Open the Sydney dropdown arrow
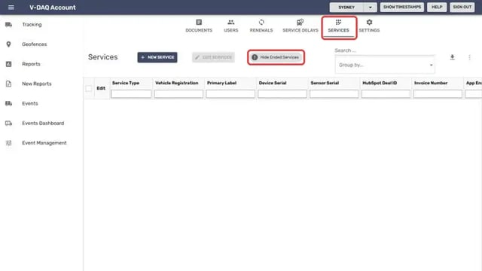Screen dimensions: 482x271 coord(370,8)
